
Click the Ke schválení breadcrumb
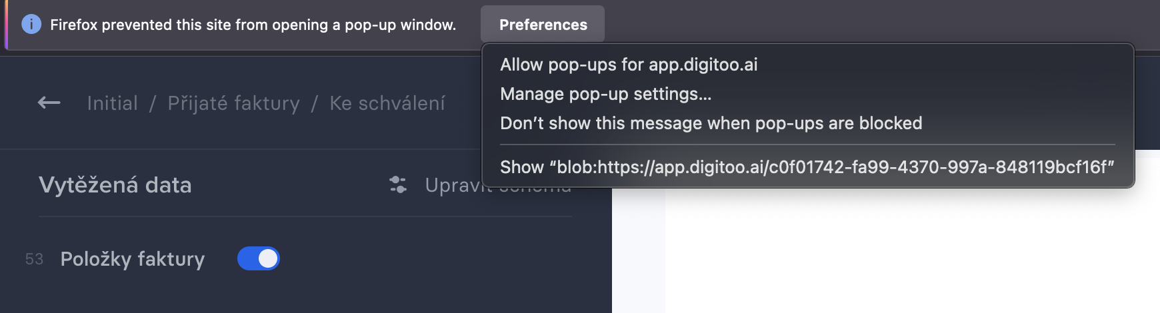pyautogui.click(x=387, y=103)
